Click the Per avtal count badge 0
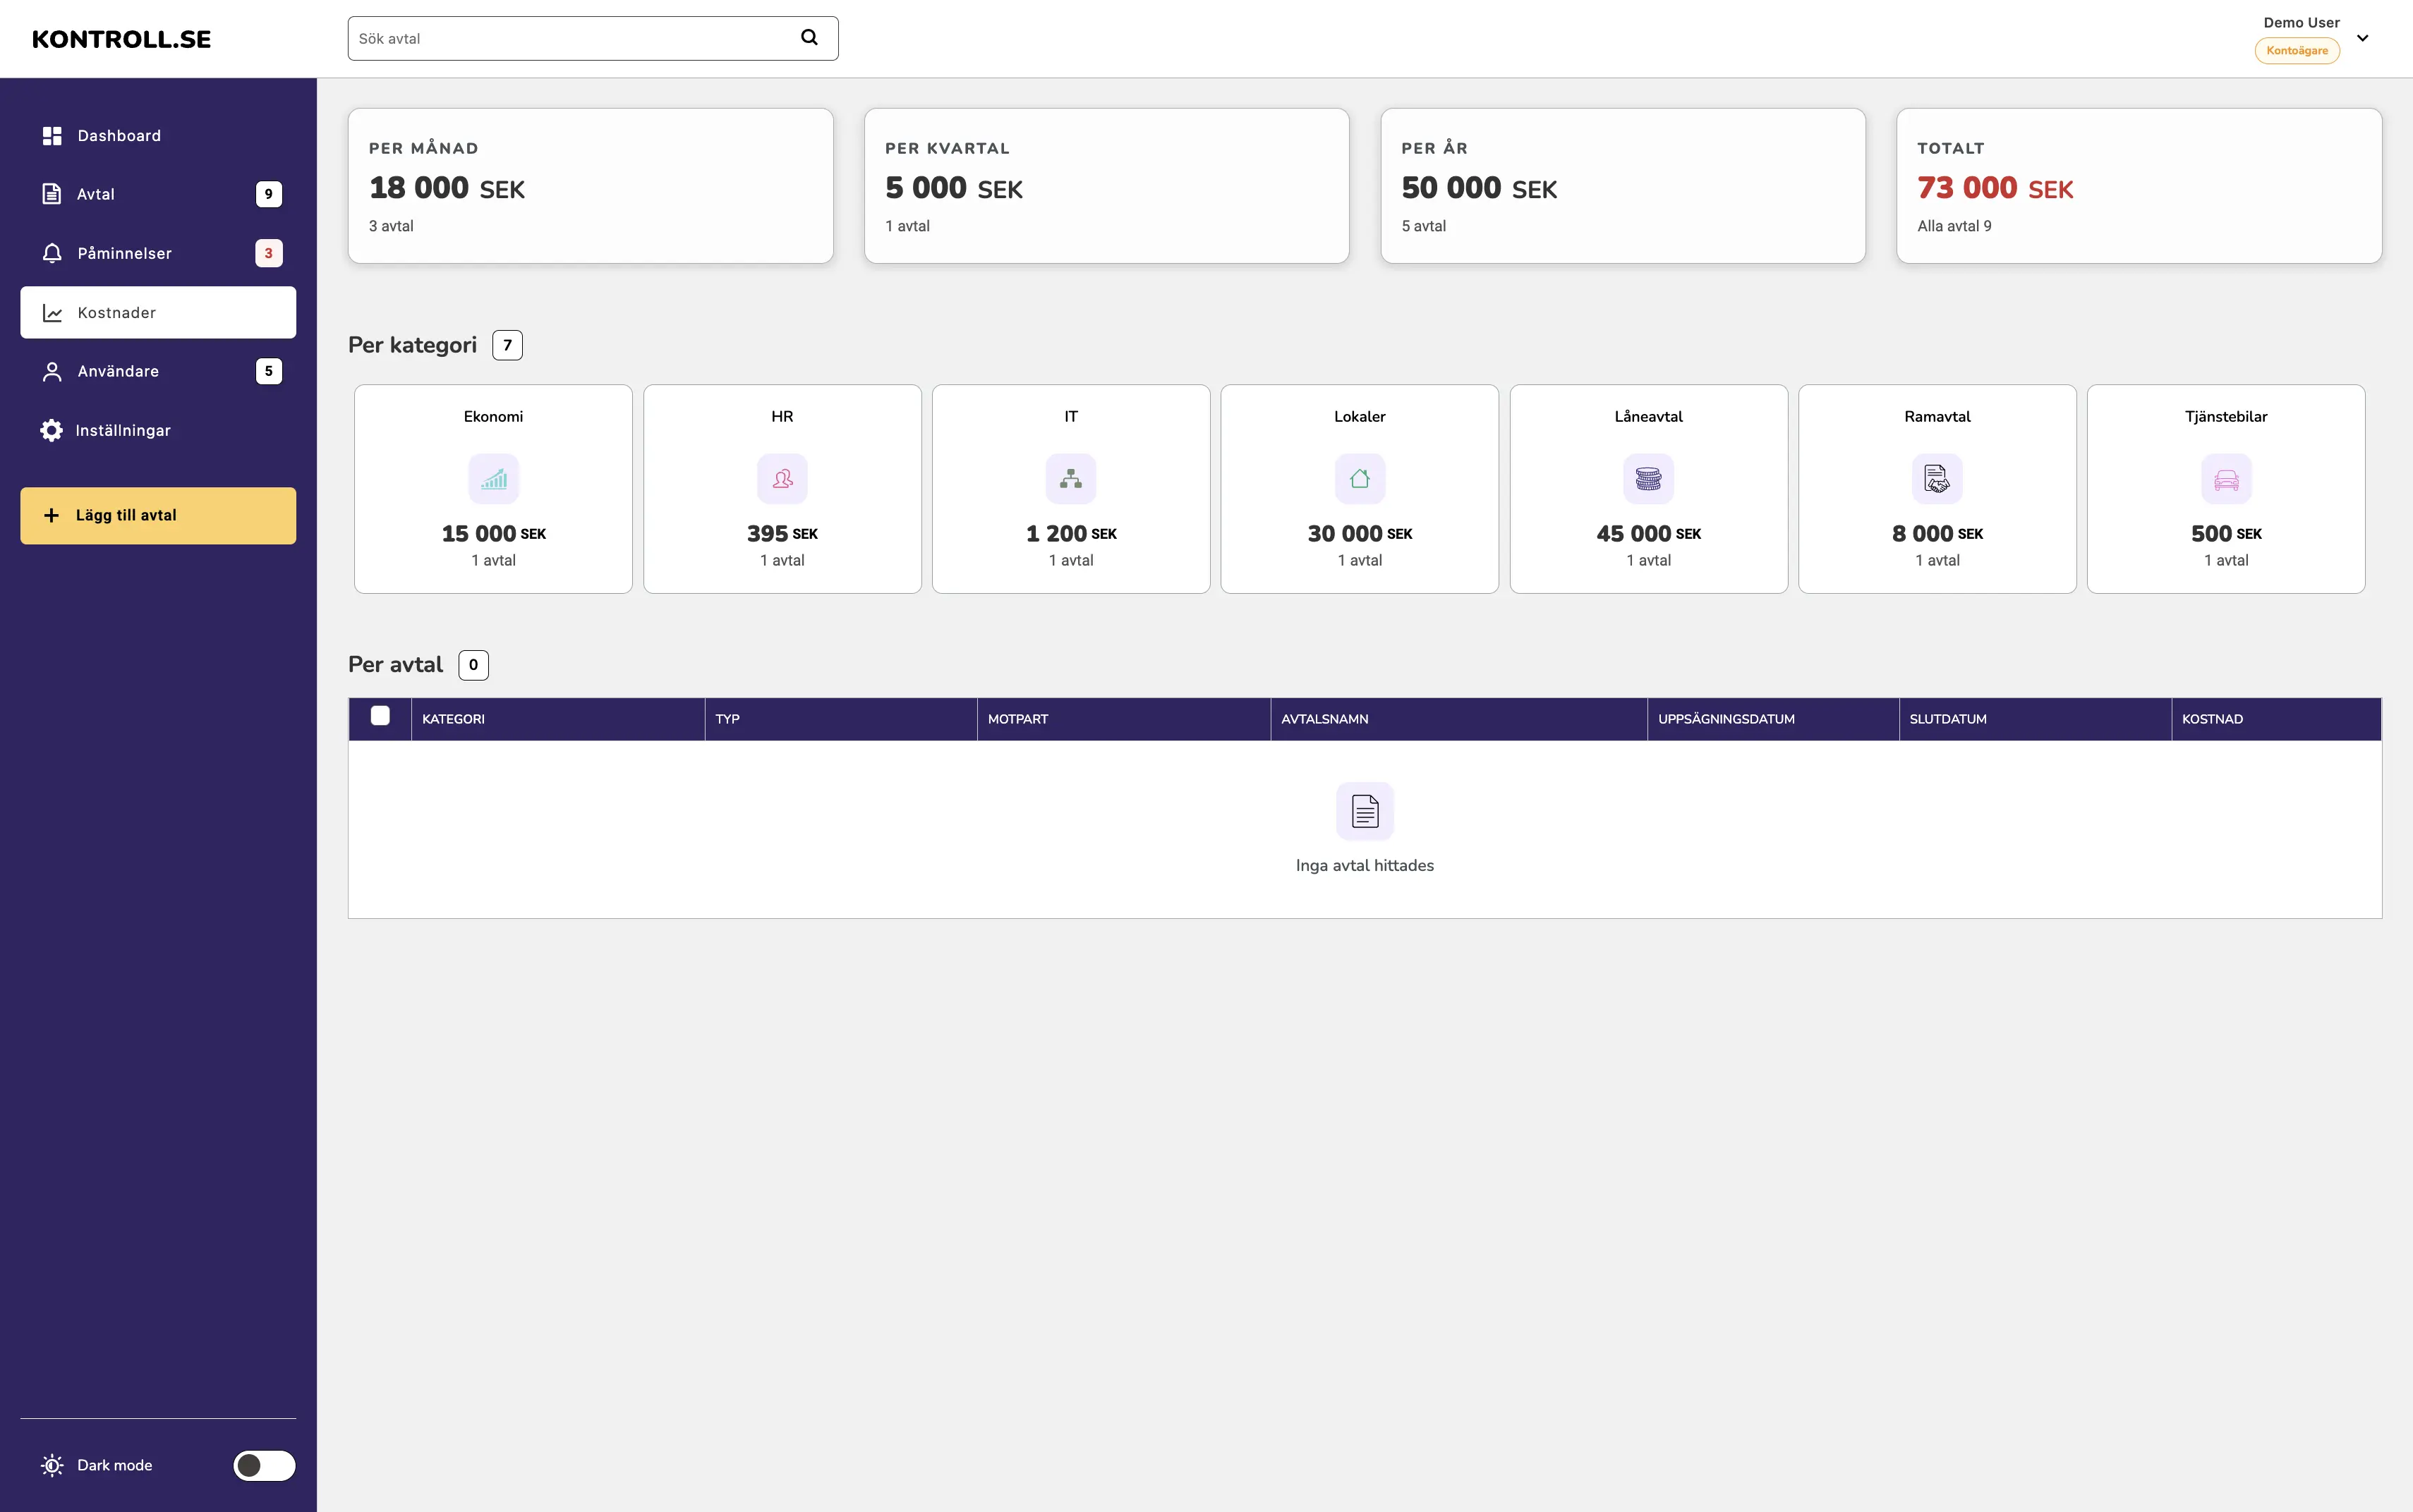2413x1512 pixels. (x=473, y=665)
